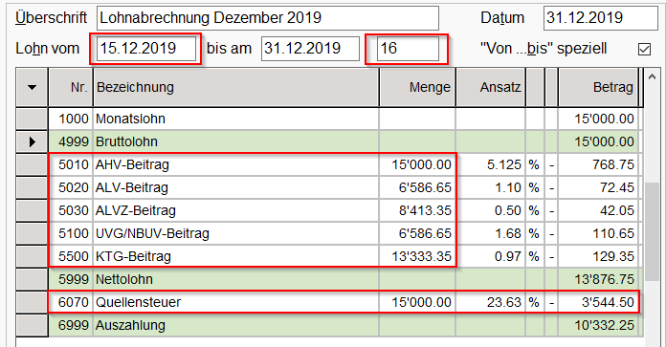Click the Menge column header

[x=417, y=87]
